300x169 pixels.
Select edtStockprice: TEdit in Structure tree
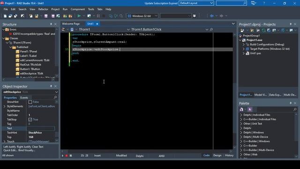click(x=31, y=74)
